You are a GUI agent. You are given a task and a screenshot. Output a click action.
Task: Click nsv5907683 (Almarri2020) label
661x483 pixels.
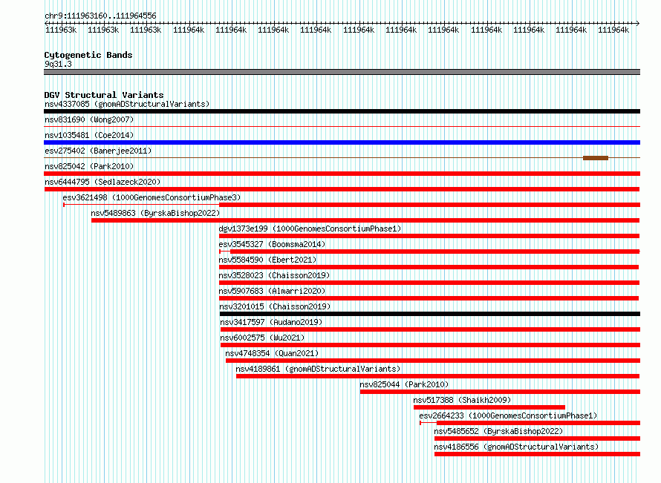pyautogui.click(x=272, y=291)
